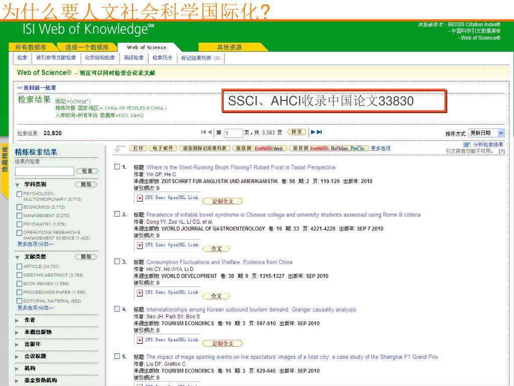The height and width of the screenshot is (386, 514).
Task: Click the analyze results icon
Action: (x=467, y=145)
